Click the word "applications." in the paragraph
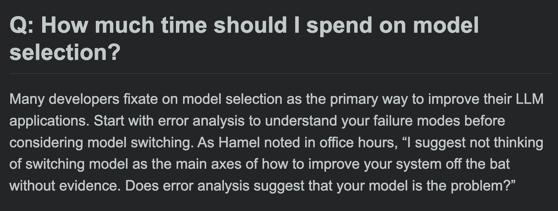Image resolution: width=558 pixels, height=211 pixels. (49, 121)
